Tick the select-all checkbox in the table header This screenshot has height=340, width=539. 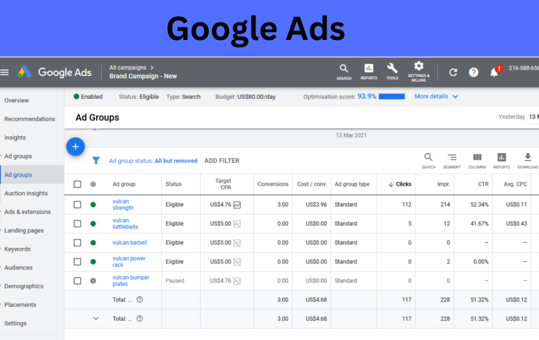click(77, 184)
